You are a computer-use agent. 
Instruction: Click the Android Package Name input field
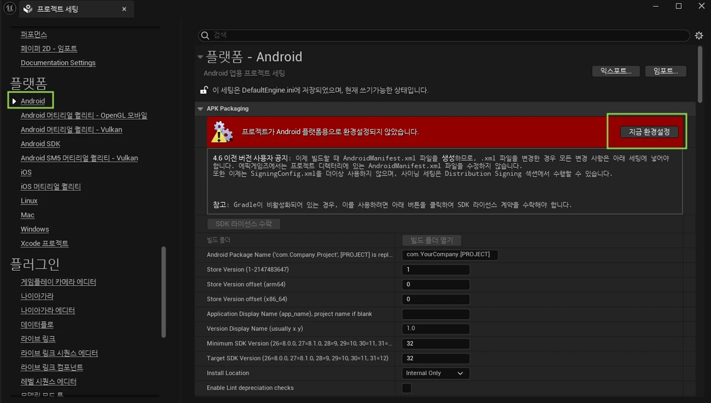pyautogui.click(x=450, y=255)
